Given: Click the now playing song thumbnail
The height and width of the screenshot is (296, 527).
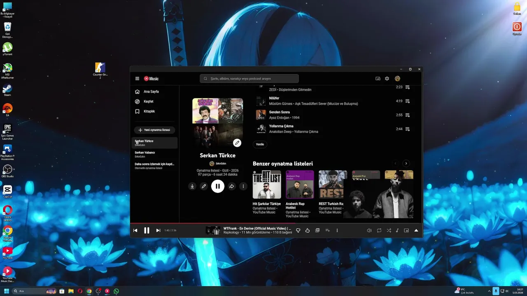Looking at the screenshot, I should [x=213, y=231].
